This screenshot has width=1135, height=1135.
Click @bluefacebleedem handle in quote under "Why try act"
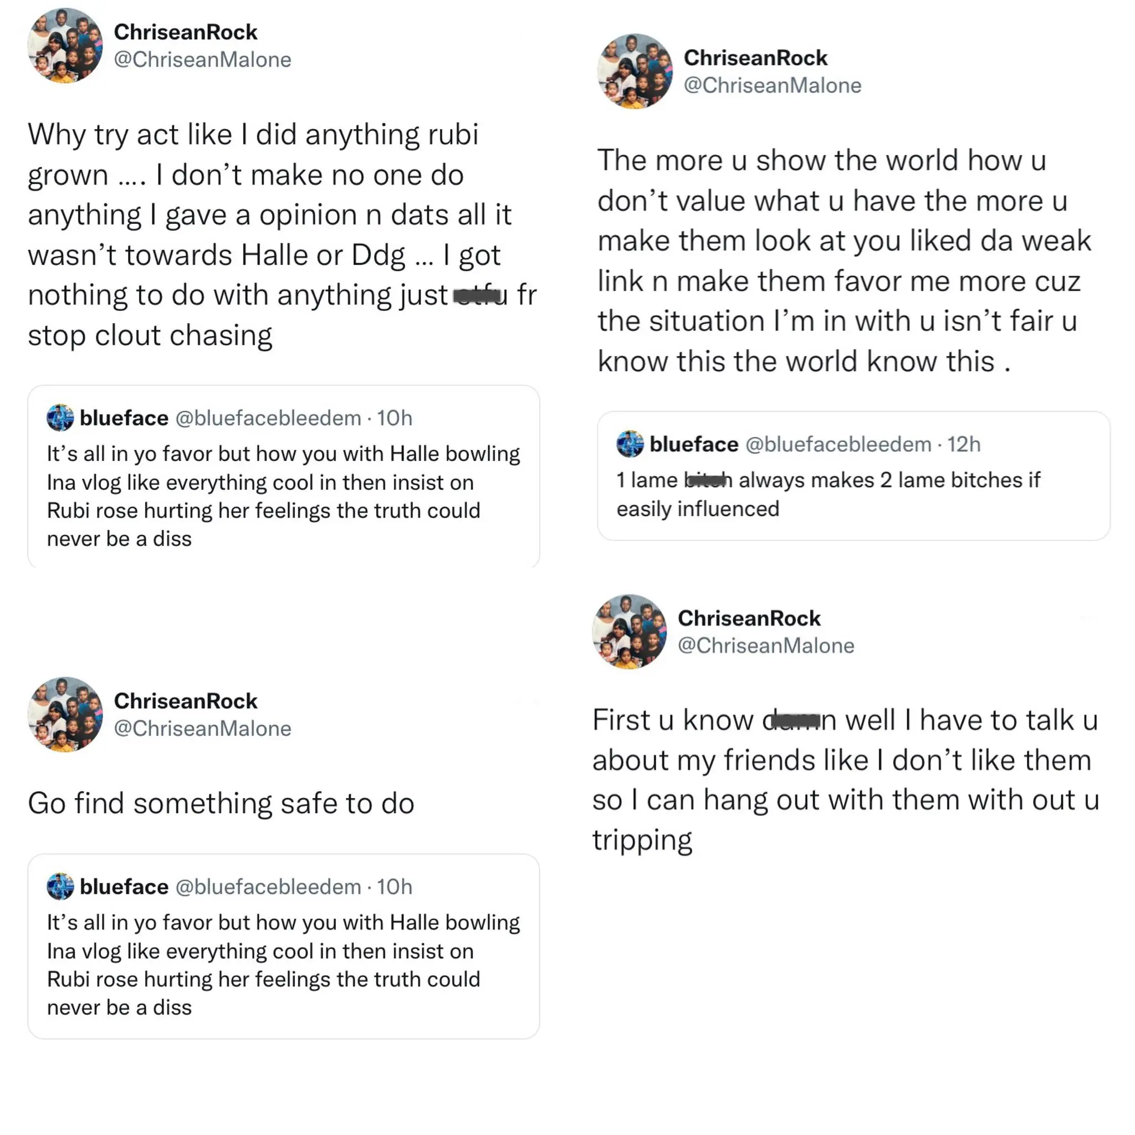268,418
